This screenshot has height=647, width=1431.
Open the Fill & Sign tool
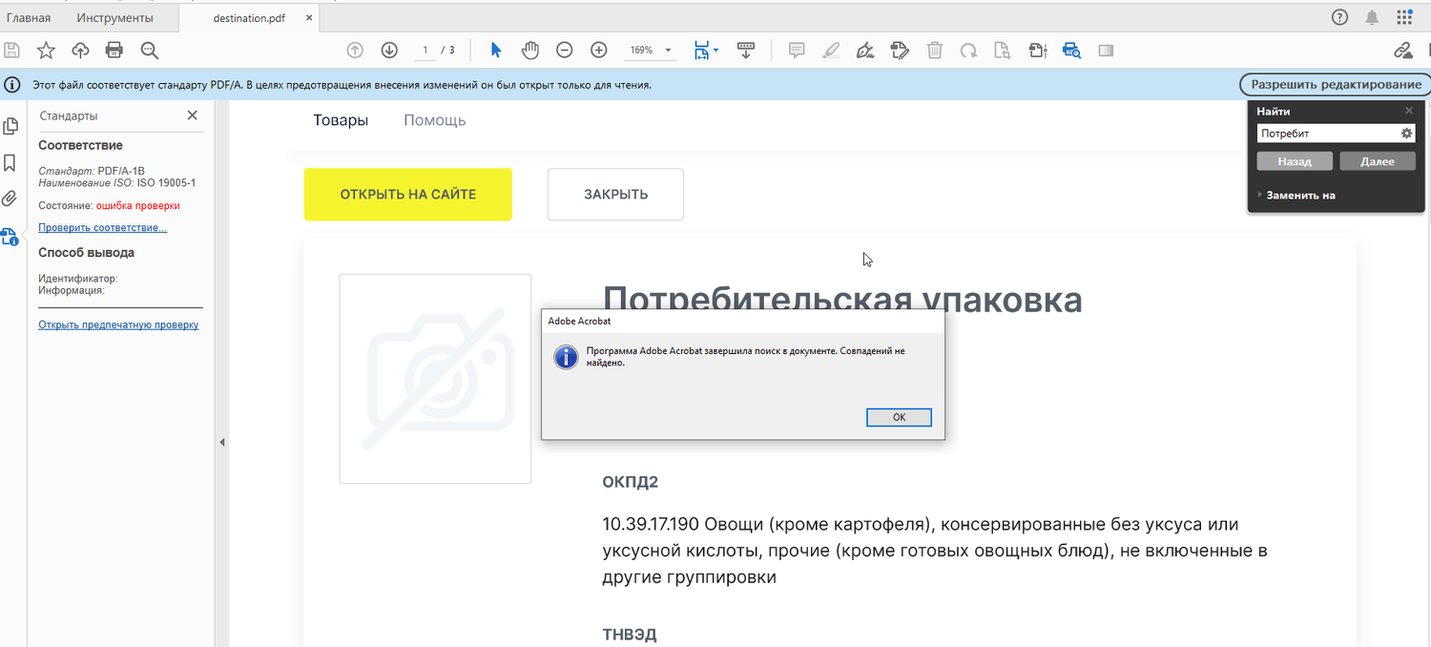click(x=865, y=50)
